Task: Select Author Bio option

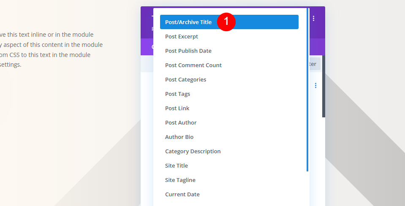Action: [229, 137]
